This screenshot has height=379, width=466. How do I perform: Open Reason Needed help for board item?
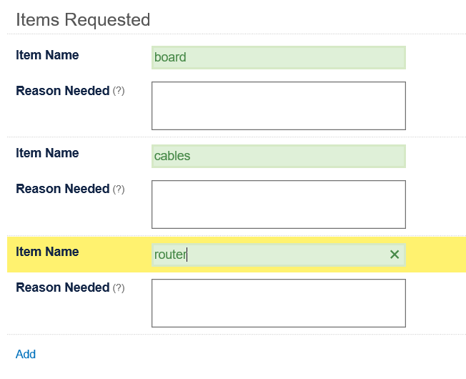[x=119, y=91]
